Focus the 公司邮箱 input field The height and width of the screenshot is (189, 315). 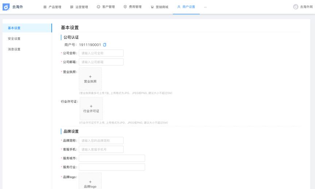[x=101, y=62]
